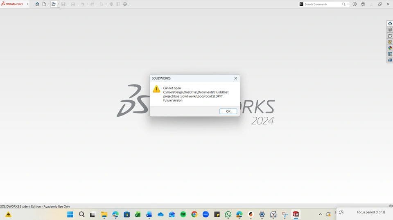Open the Save dropdown arrow
Viewport: 393px width, 220px height.
[68, 4]
